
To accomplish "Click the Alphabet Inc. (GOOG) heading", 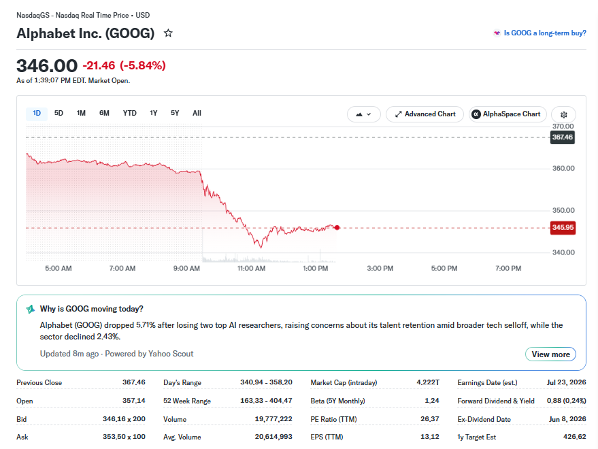I will 86,33.
